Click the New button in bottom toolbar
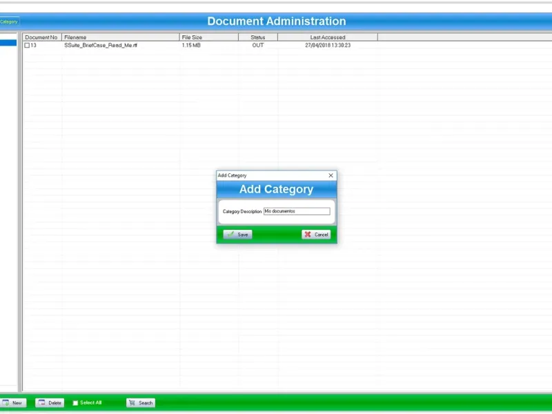This screenshot has height=414, width=552. point(13,403)
